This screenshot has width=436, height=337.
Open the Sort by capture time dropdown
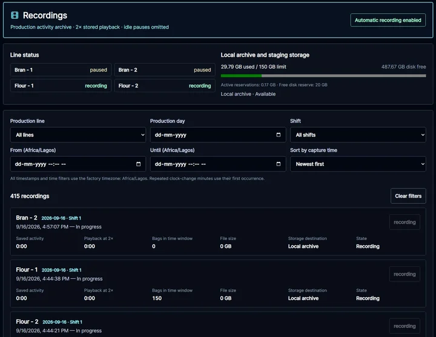[358, 164]
